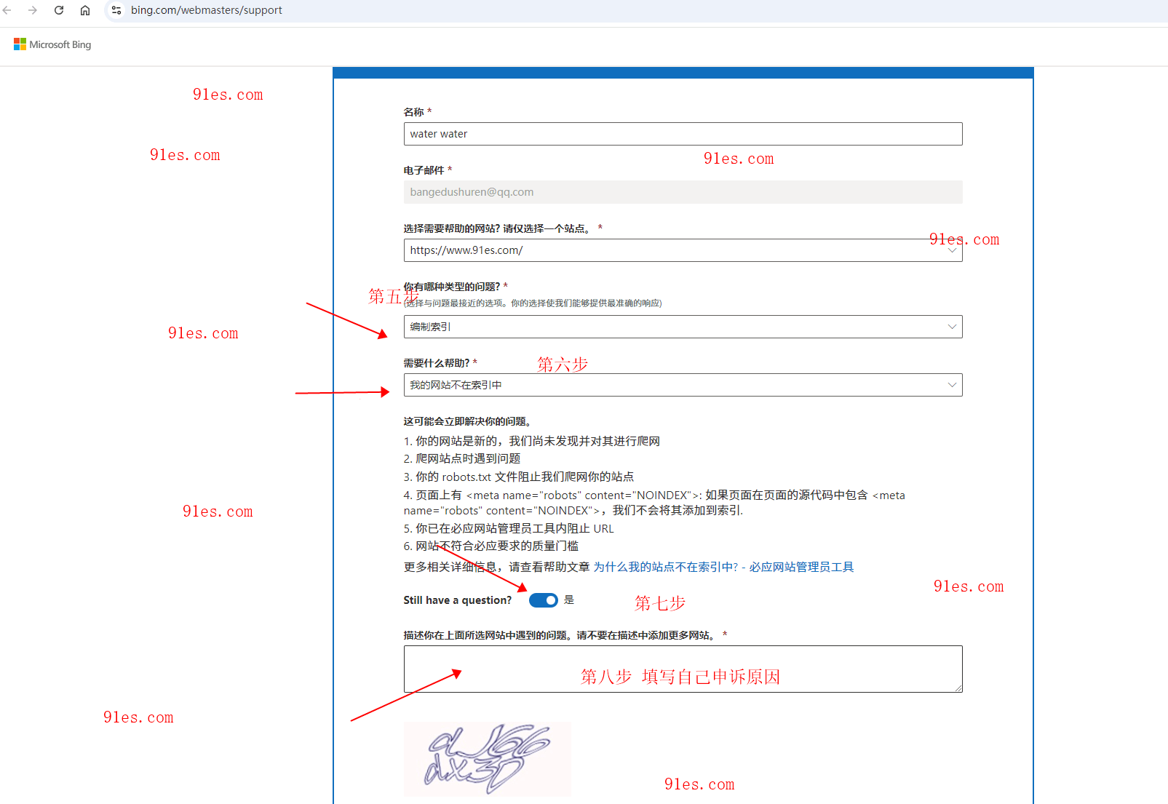Click the Microsoft Bing header text
This screenshot has height=804, width=1168.
(60, 44)
